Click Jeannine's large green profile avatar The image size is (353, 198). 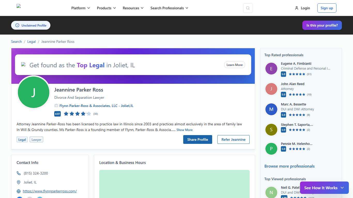[33, 92]
